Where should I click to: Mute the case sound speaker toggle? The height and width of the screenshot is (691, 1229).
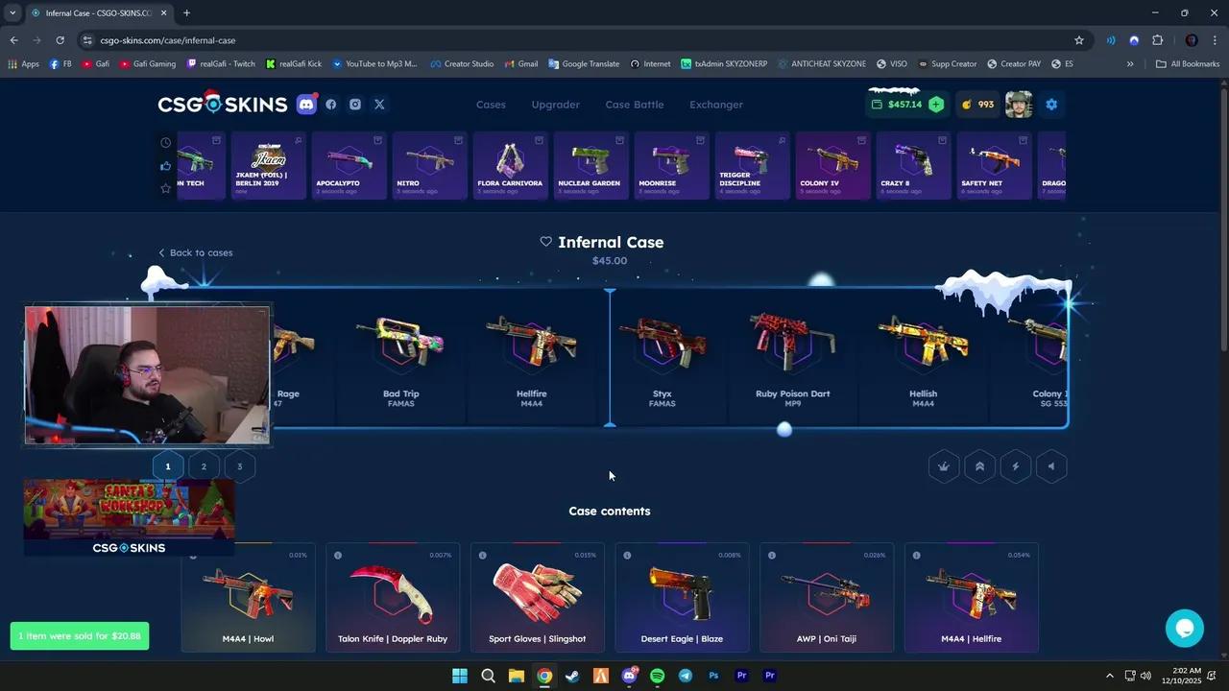pyautogui.click(x=1051, y=466)
